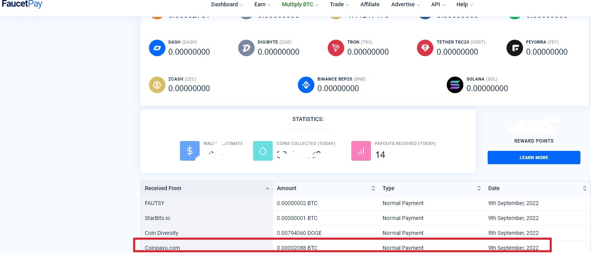Click the Statistics heading
The image size is (591, 253).
pyautogui.click(x=308, y=119)
